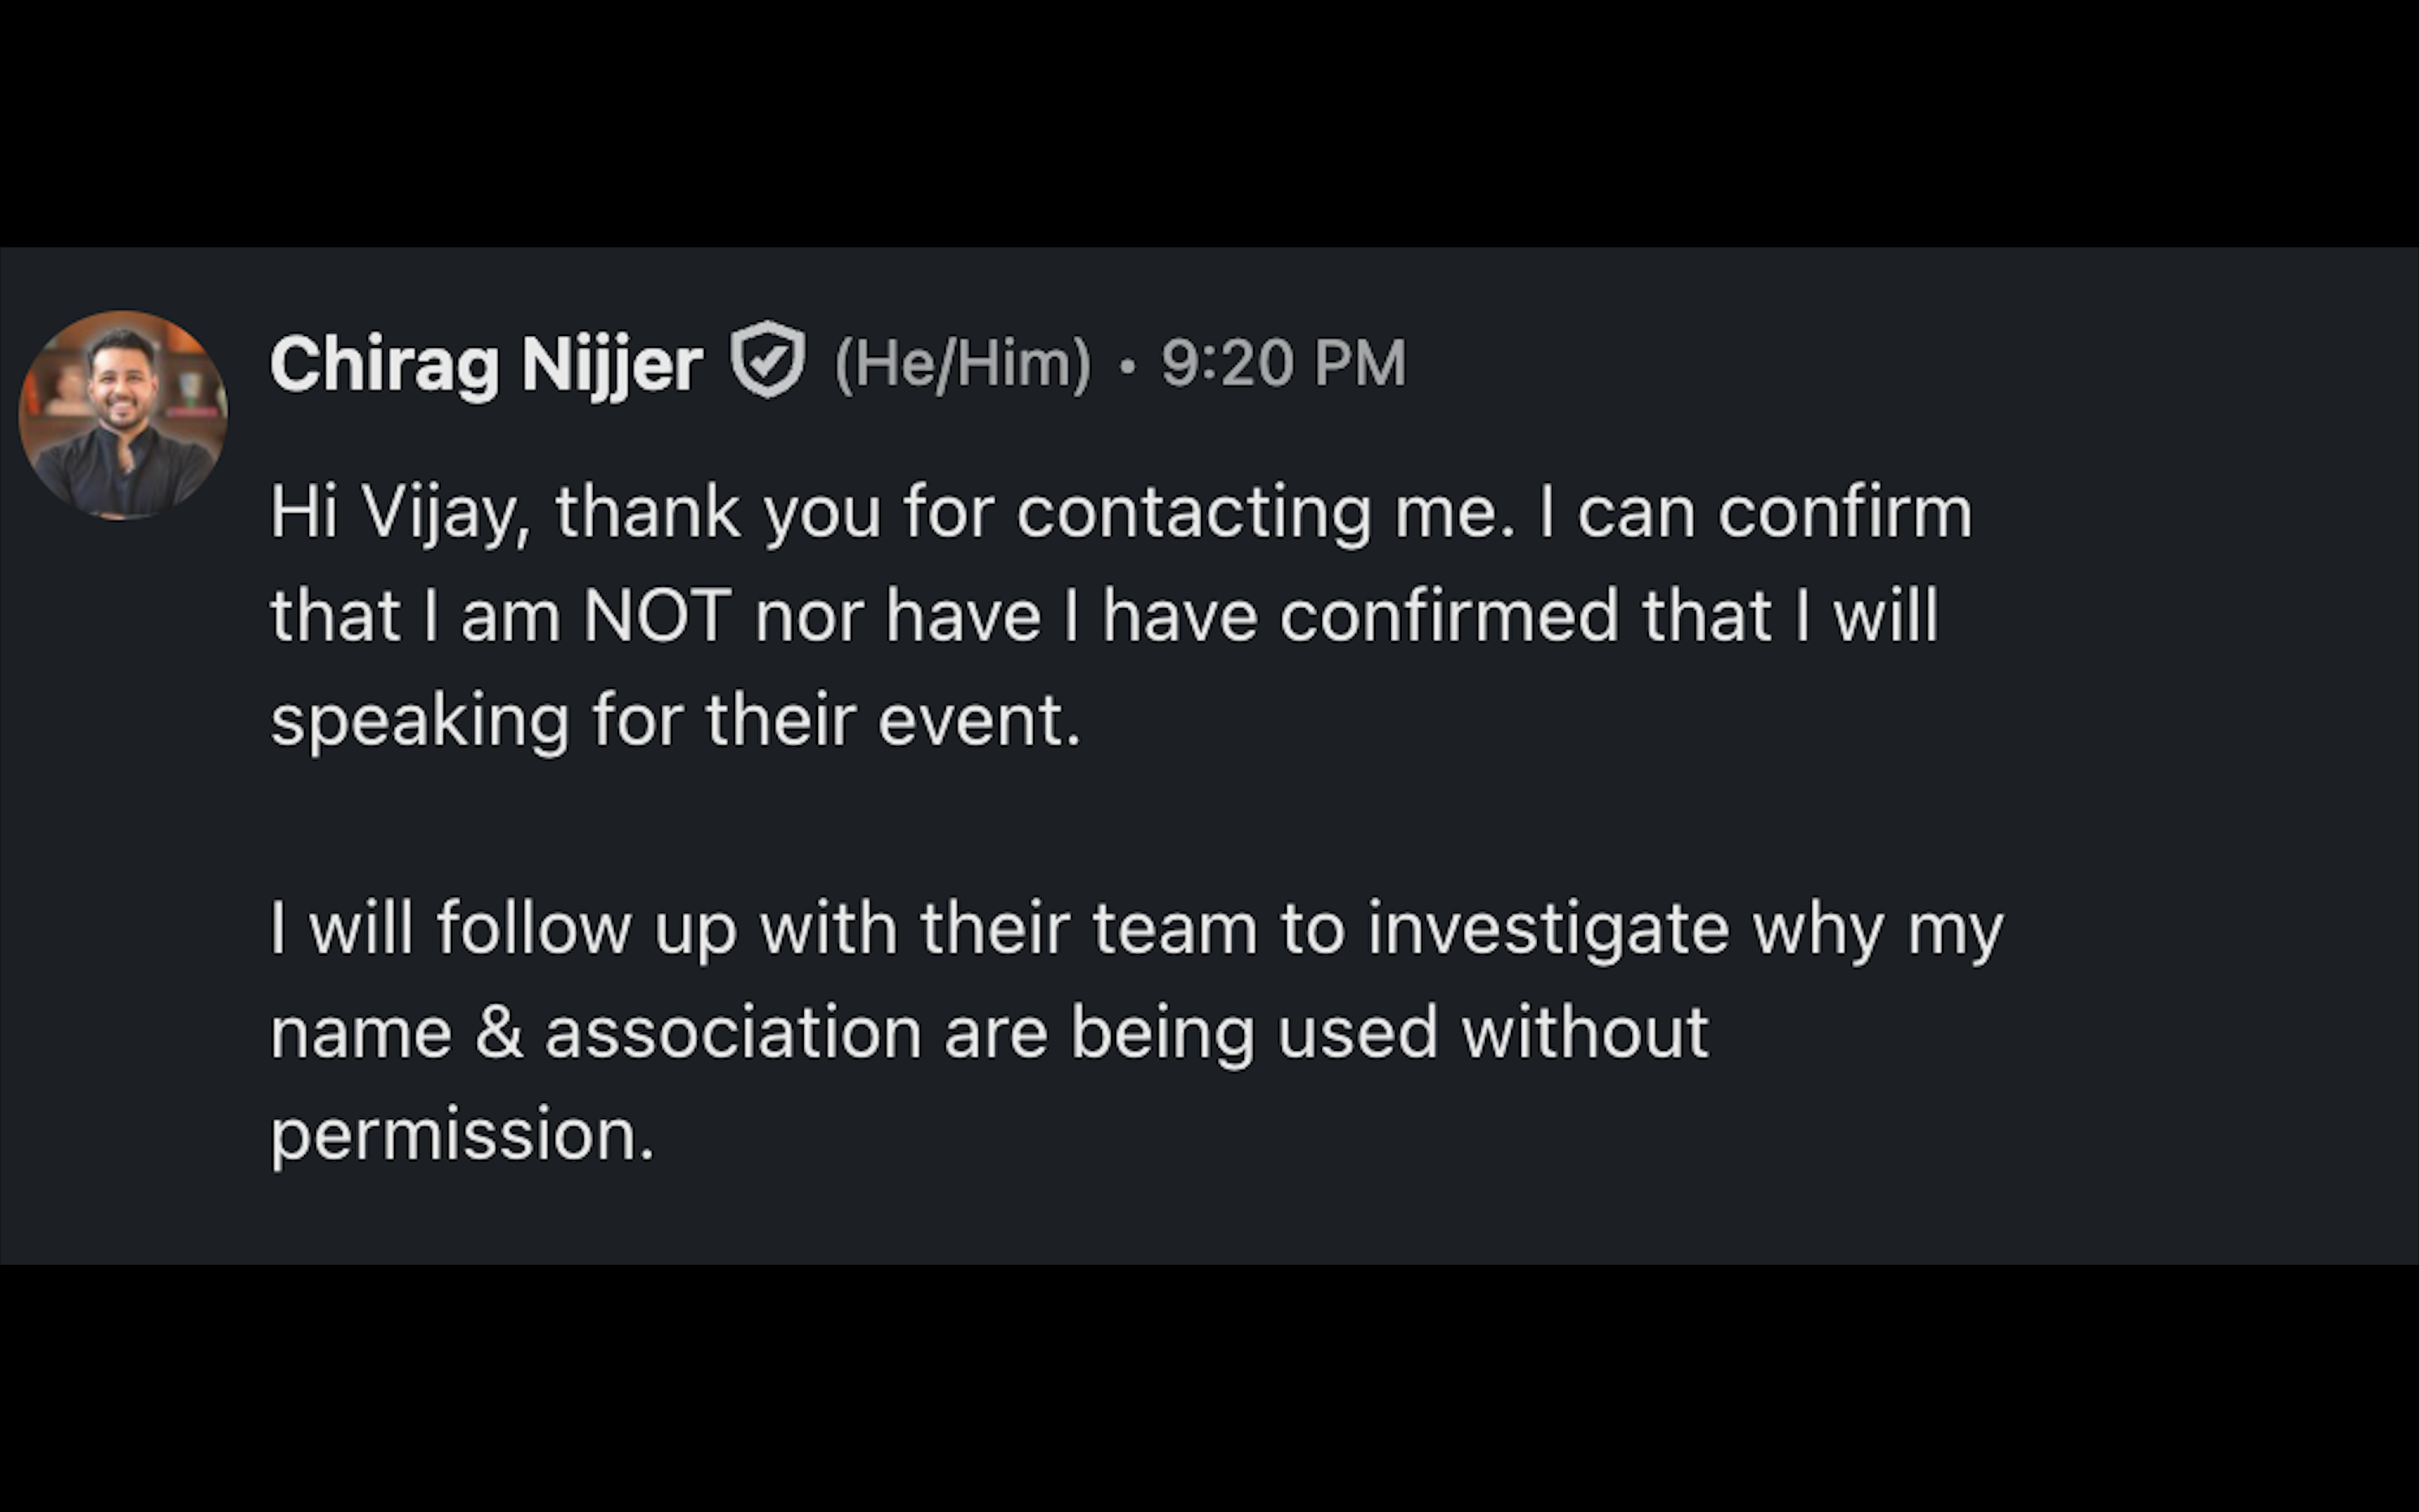2419x1512 pixels.
Task: Click the verified shield badge icon
Action: (768, 360)
